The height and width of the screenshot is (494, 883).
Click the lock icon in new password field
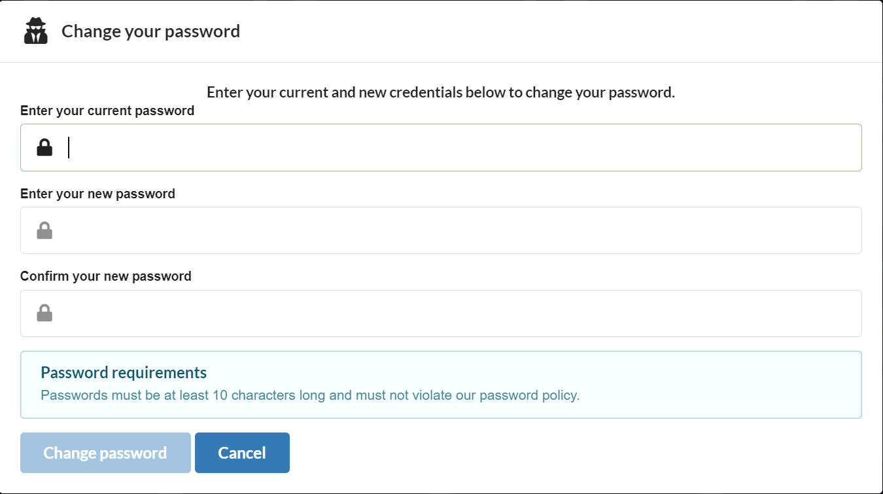click(x=44, y=230)
